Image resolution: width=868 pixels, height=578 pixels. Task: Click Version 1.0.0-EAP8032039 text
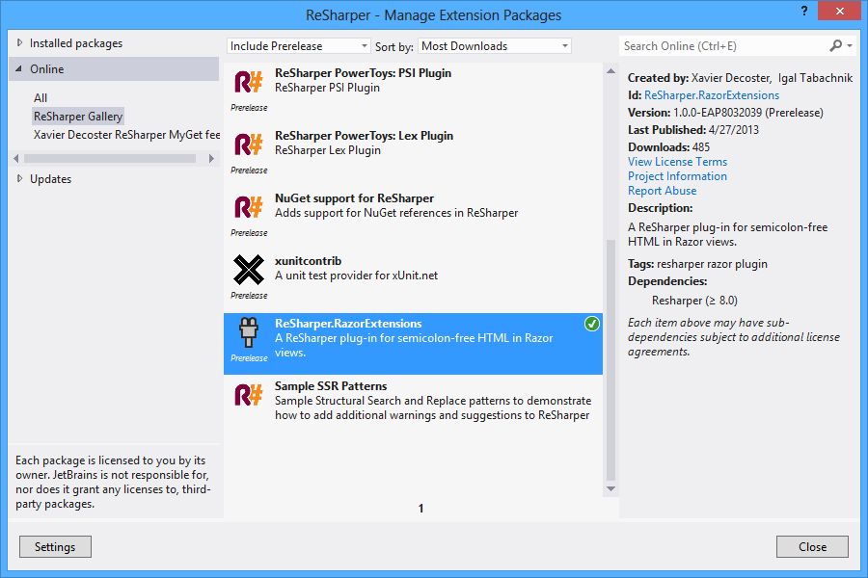pyautogui.click(x=725, y=113)
